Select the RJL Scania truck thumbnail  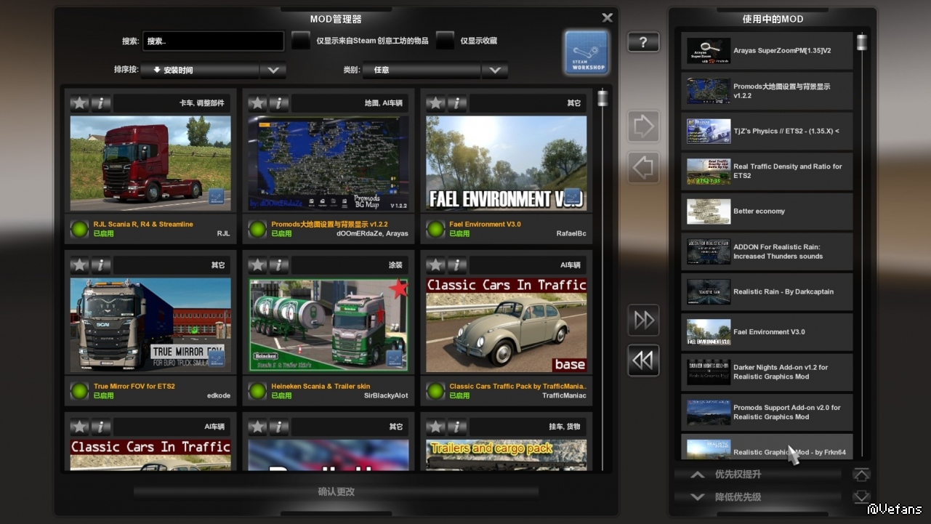click(x=150, y=164)
